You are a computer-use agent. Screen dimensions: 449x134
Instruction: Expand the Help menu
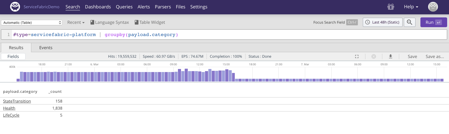411,7
